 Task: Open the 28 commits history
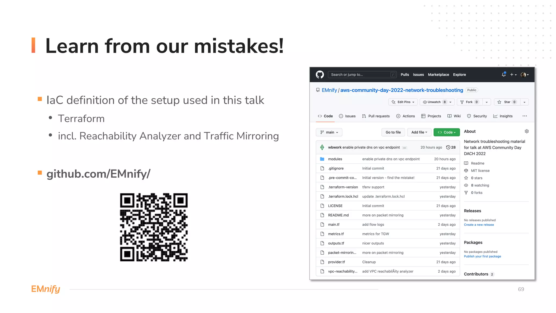pos(451,147)
